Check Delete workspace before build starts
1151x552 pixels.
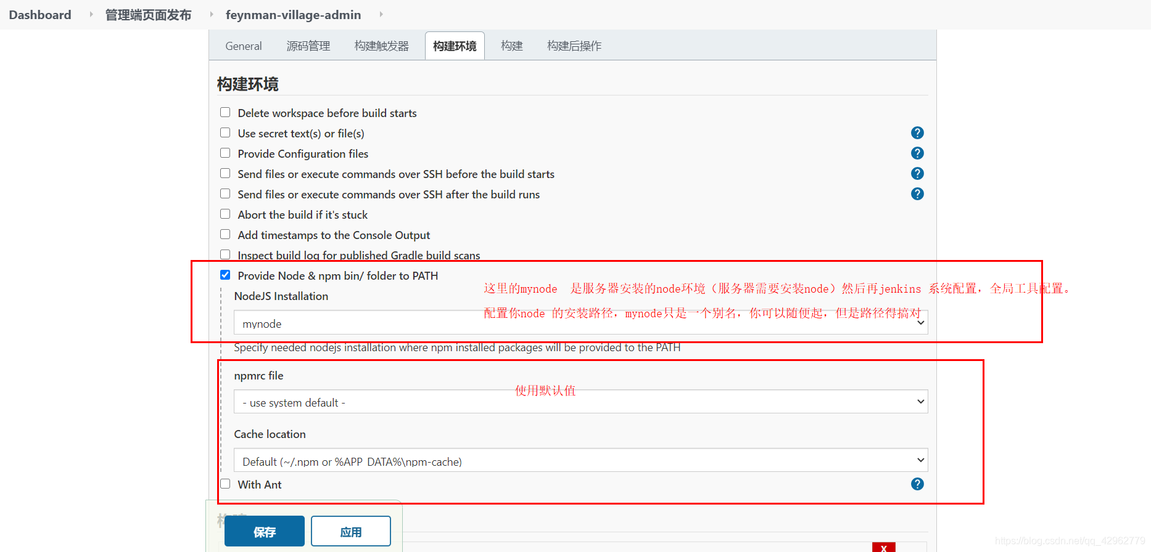click(x=225, y=113)
